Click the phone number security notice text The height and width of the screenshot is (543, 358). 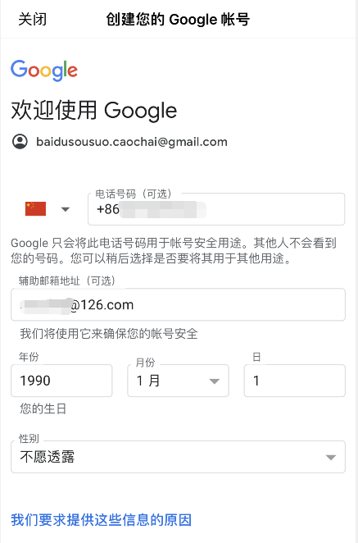tap(174, 250)
